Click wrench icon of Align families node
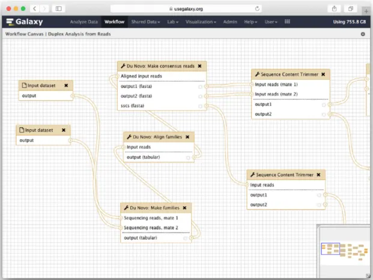The width and height of the screenshot is (373, 280). (129, 137)
